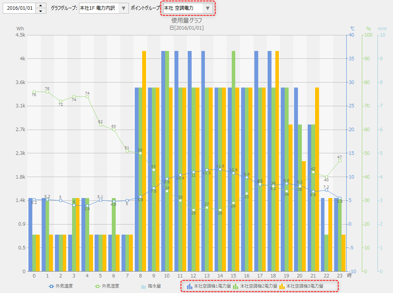Click the 使用量グラフ chart title
Viewport: 393px width, 293px height.
point(187,20)
